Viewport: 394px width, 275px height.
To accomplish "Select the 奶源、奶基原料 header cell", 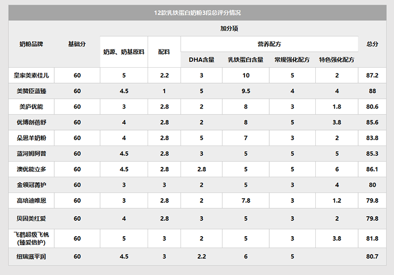I will click(x=124, y=52).
